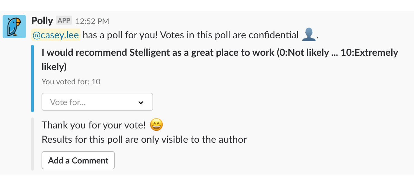Open the 'Vote for...' dropdown
414x181 pixels.
(x=97, y=102)
